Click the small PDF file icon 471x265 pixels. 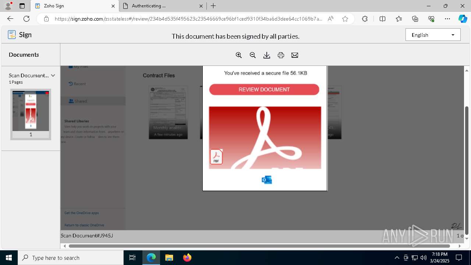[x=216, y=157]
